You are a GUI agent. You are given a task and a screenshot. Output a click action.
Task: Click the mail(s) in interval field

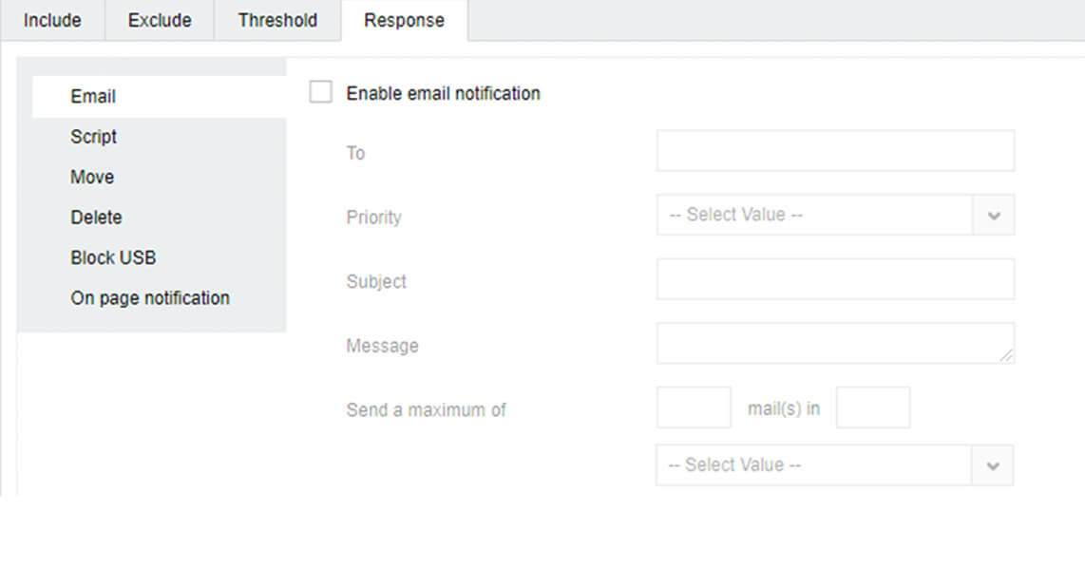(873, 407)
